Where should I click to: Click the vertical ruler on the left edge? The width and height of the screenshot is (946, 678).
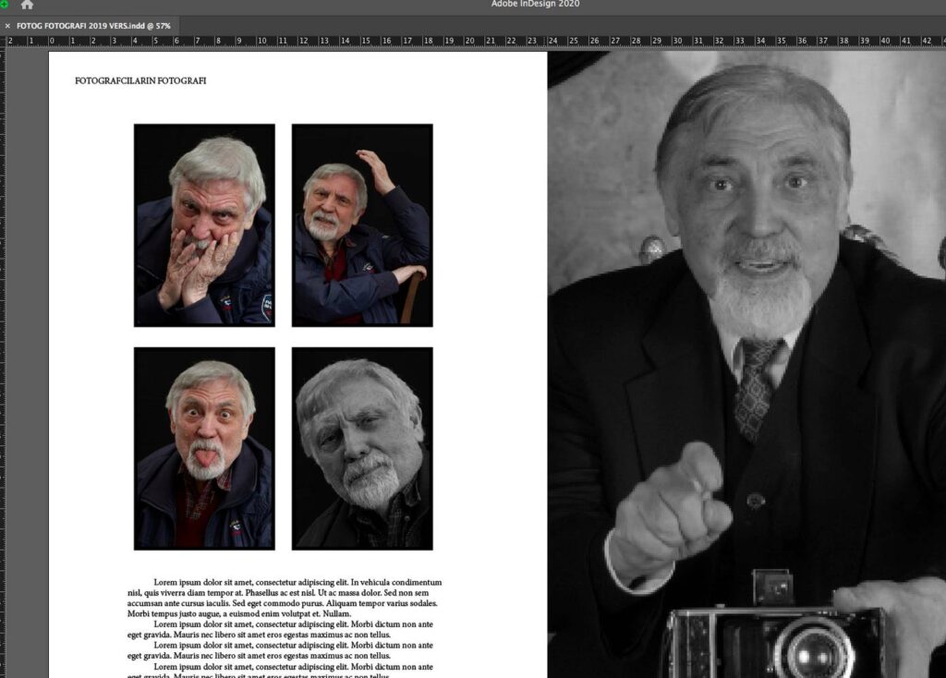click(x=3, y=369)
